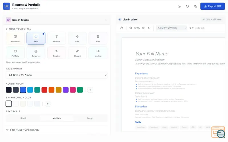
Task: Click the Live Preview eye icon
Action: pyautogui.click(x=120, y=20)
